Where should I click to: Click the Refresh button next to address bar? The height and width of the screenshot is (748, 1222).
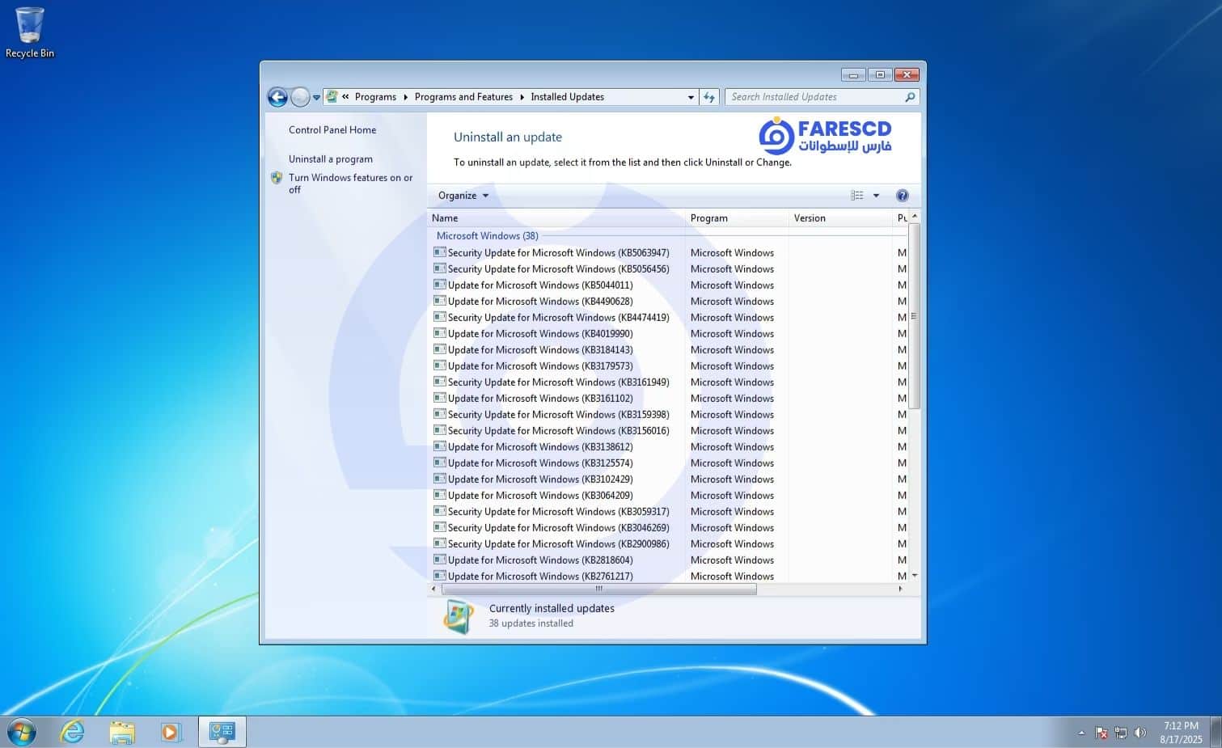coord(709,97)
